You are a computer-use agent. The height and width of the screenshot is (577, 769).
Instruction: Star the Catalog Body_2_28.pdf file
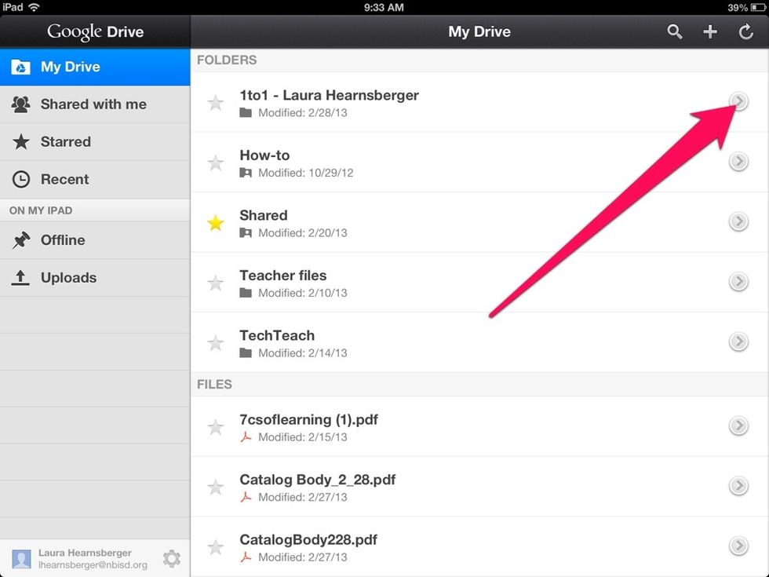(215, 488)
